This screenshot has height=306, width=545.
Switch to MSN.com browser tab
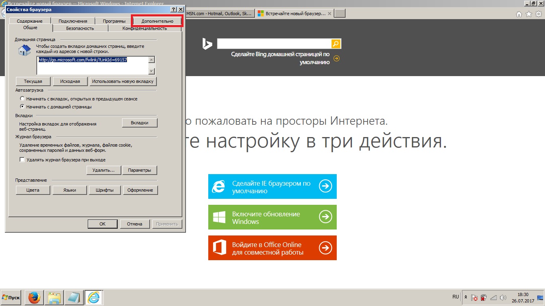[x=219, y=14]
